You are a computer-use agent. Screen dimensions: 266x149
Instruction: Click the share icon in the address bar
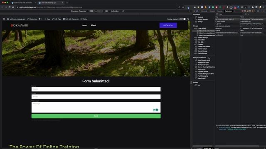[x=179, y=7]
